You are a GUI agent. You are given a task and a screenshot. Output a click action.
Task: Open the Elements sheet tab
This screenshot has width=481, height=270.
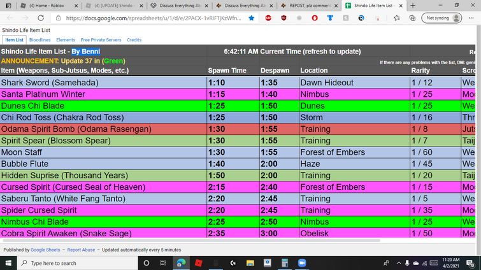66,40
